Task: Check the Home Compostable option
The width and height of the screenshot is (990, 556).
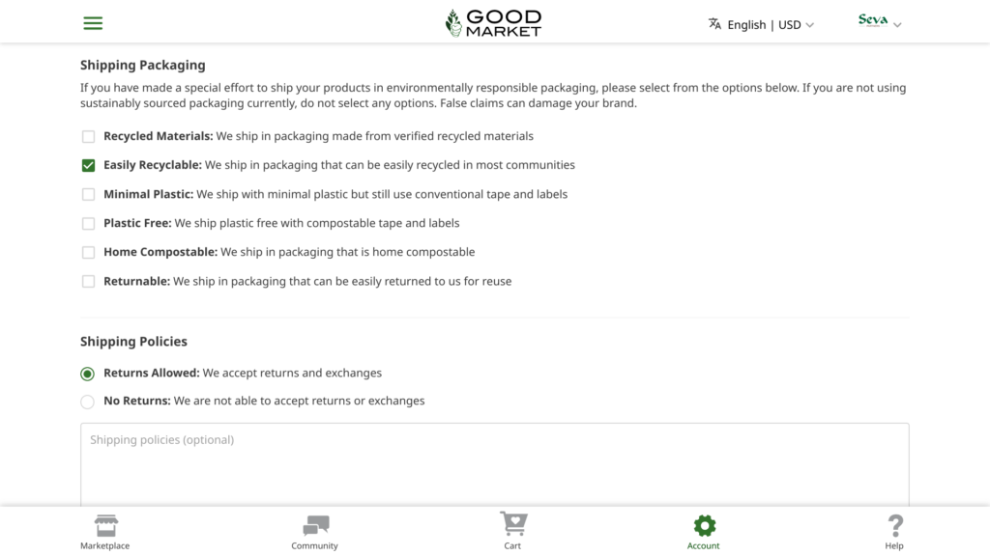Action: tap(88, 253)
